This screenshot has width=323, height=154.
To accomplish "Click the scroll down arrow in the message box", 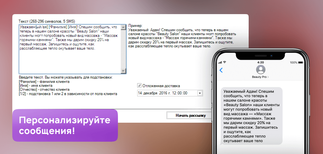I will pos(124,71).
